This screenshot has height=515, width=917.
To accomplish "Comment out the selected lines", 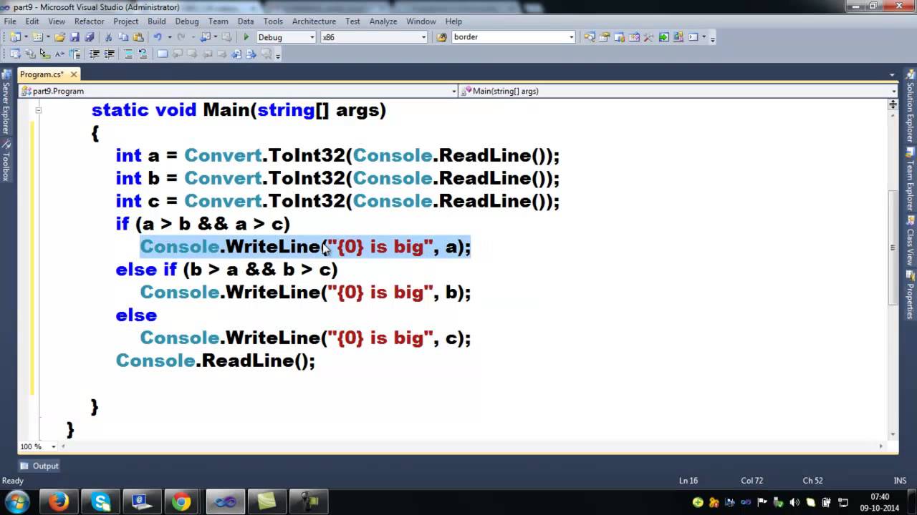I will (128, 54).
